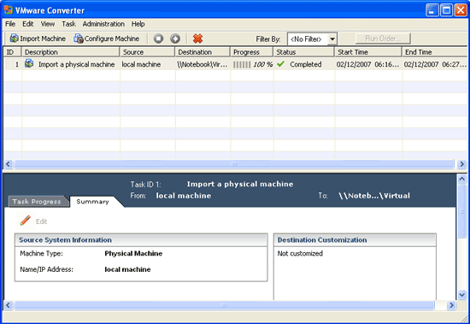Click the task icon beside Import a physical machine
The width and height of the screenshot is (470, 324).
(29, 63)
